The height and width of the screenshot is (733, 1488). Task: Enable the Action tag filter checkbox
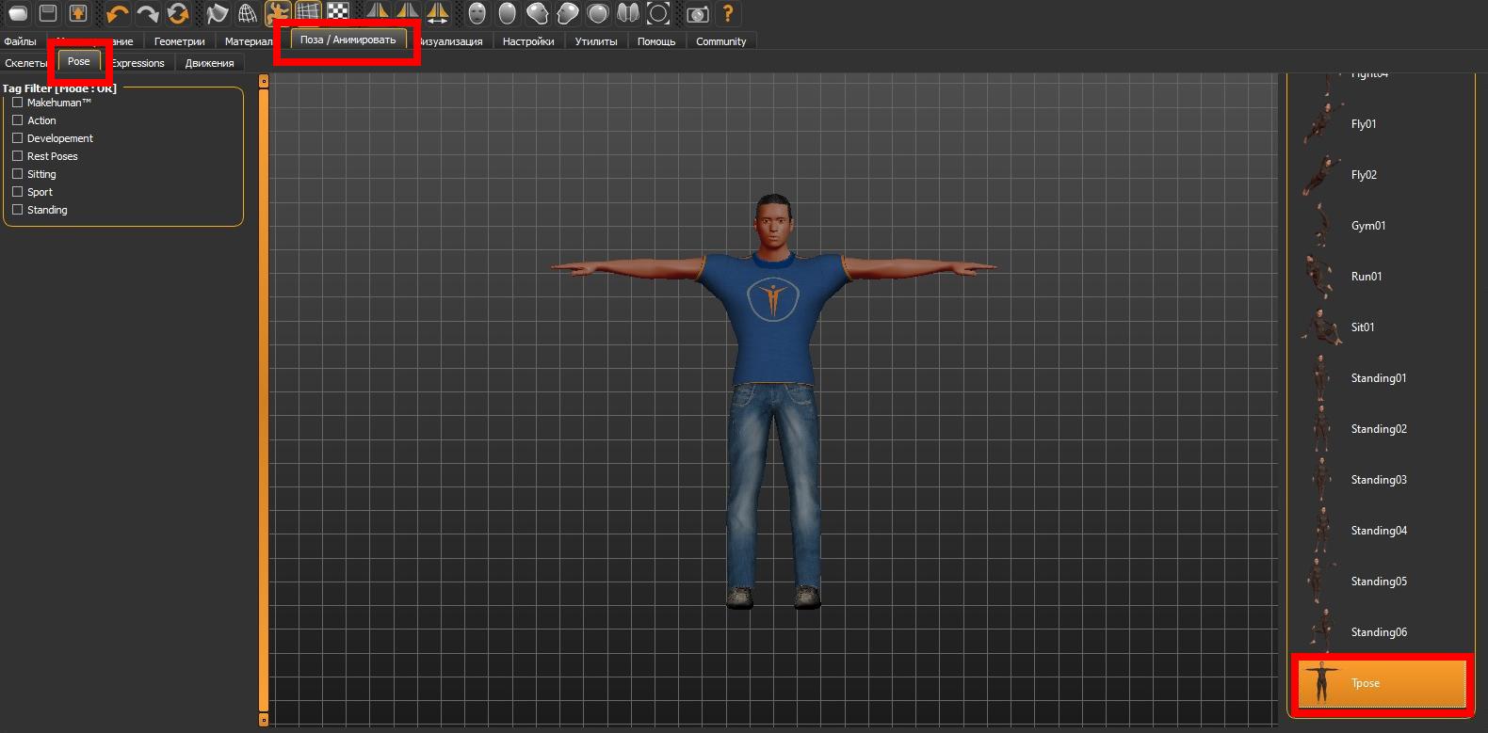[17, 120]
